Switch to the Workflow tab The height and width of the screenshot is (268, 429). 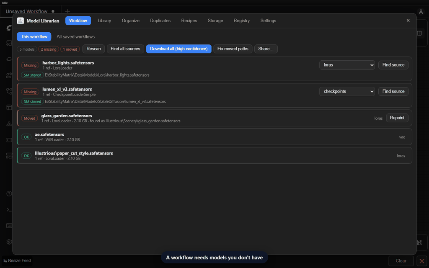tap(78, 21)
